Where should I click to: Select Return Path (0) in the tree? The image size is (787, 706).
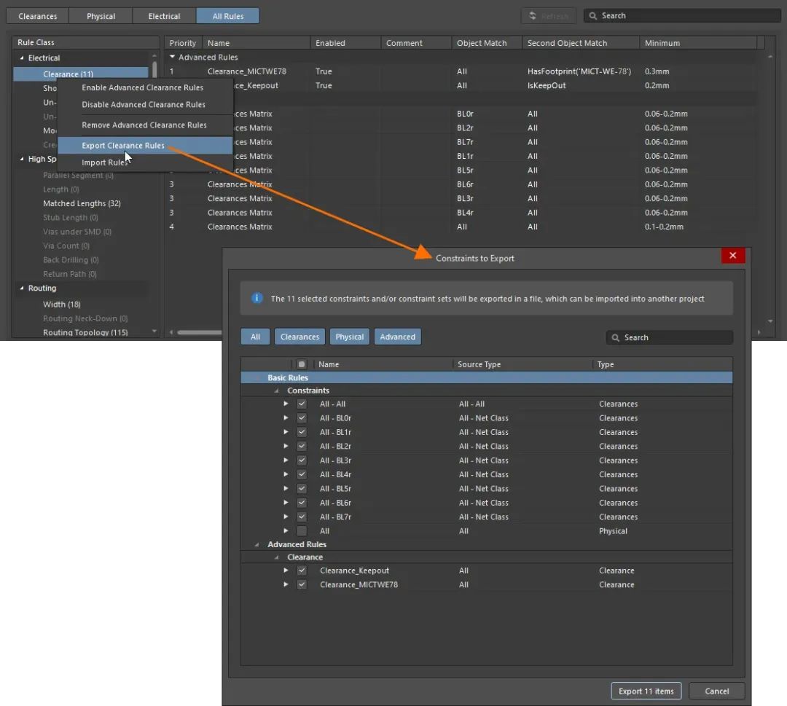pyautogui.click(x=70, y=274)
